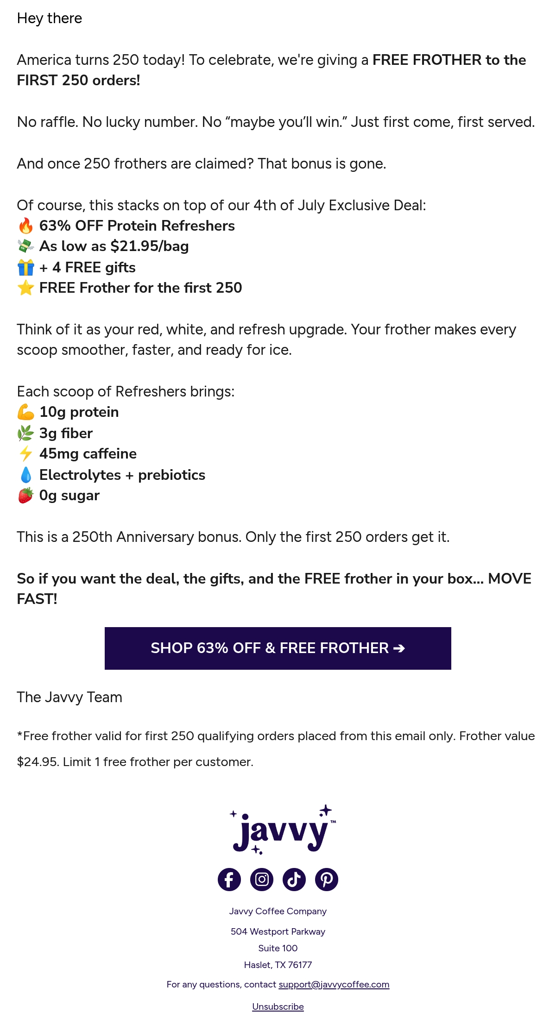Open Javvy's Pinterest icon
Screen dimensions: 556x1031
click(x=327, y=880)
